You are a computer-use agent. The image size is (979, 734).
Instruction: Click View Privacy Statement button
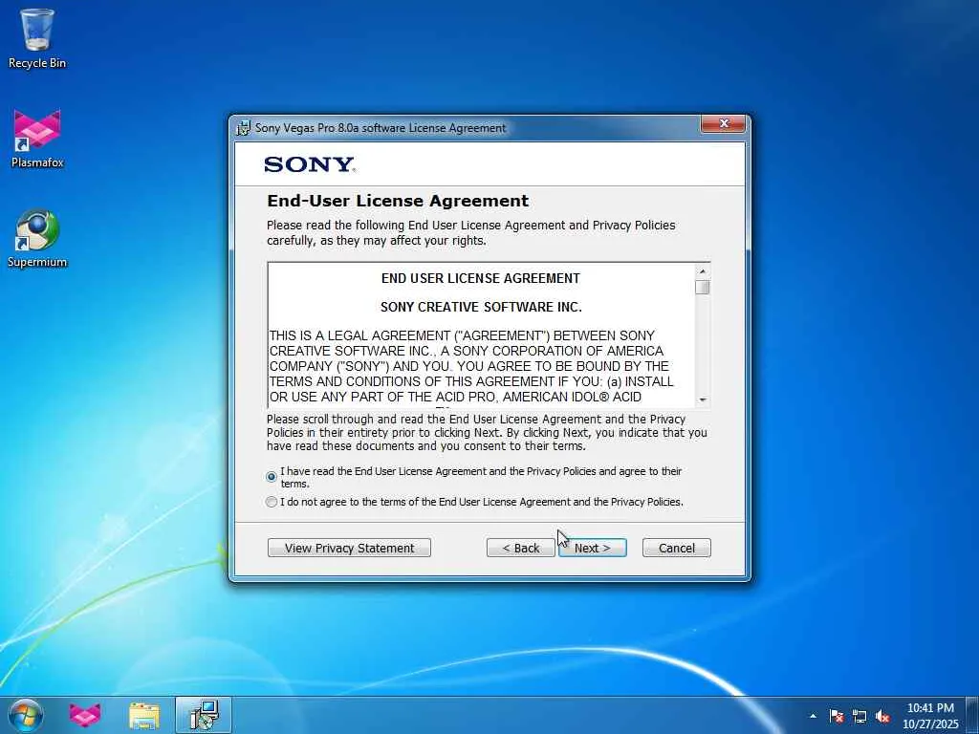(x=349, y=548)
